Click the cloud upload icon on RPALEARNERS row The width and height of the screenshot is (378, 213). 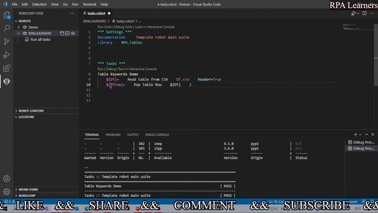(73, 33)
